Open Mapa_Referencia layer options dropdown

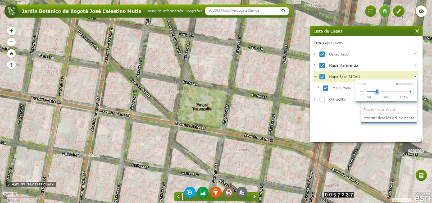click(415, 65)
